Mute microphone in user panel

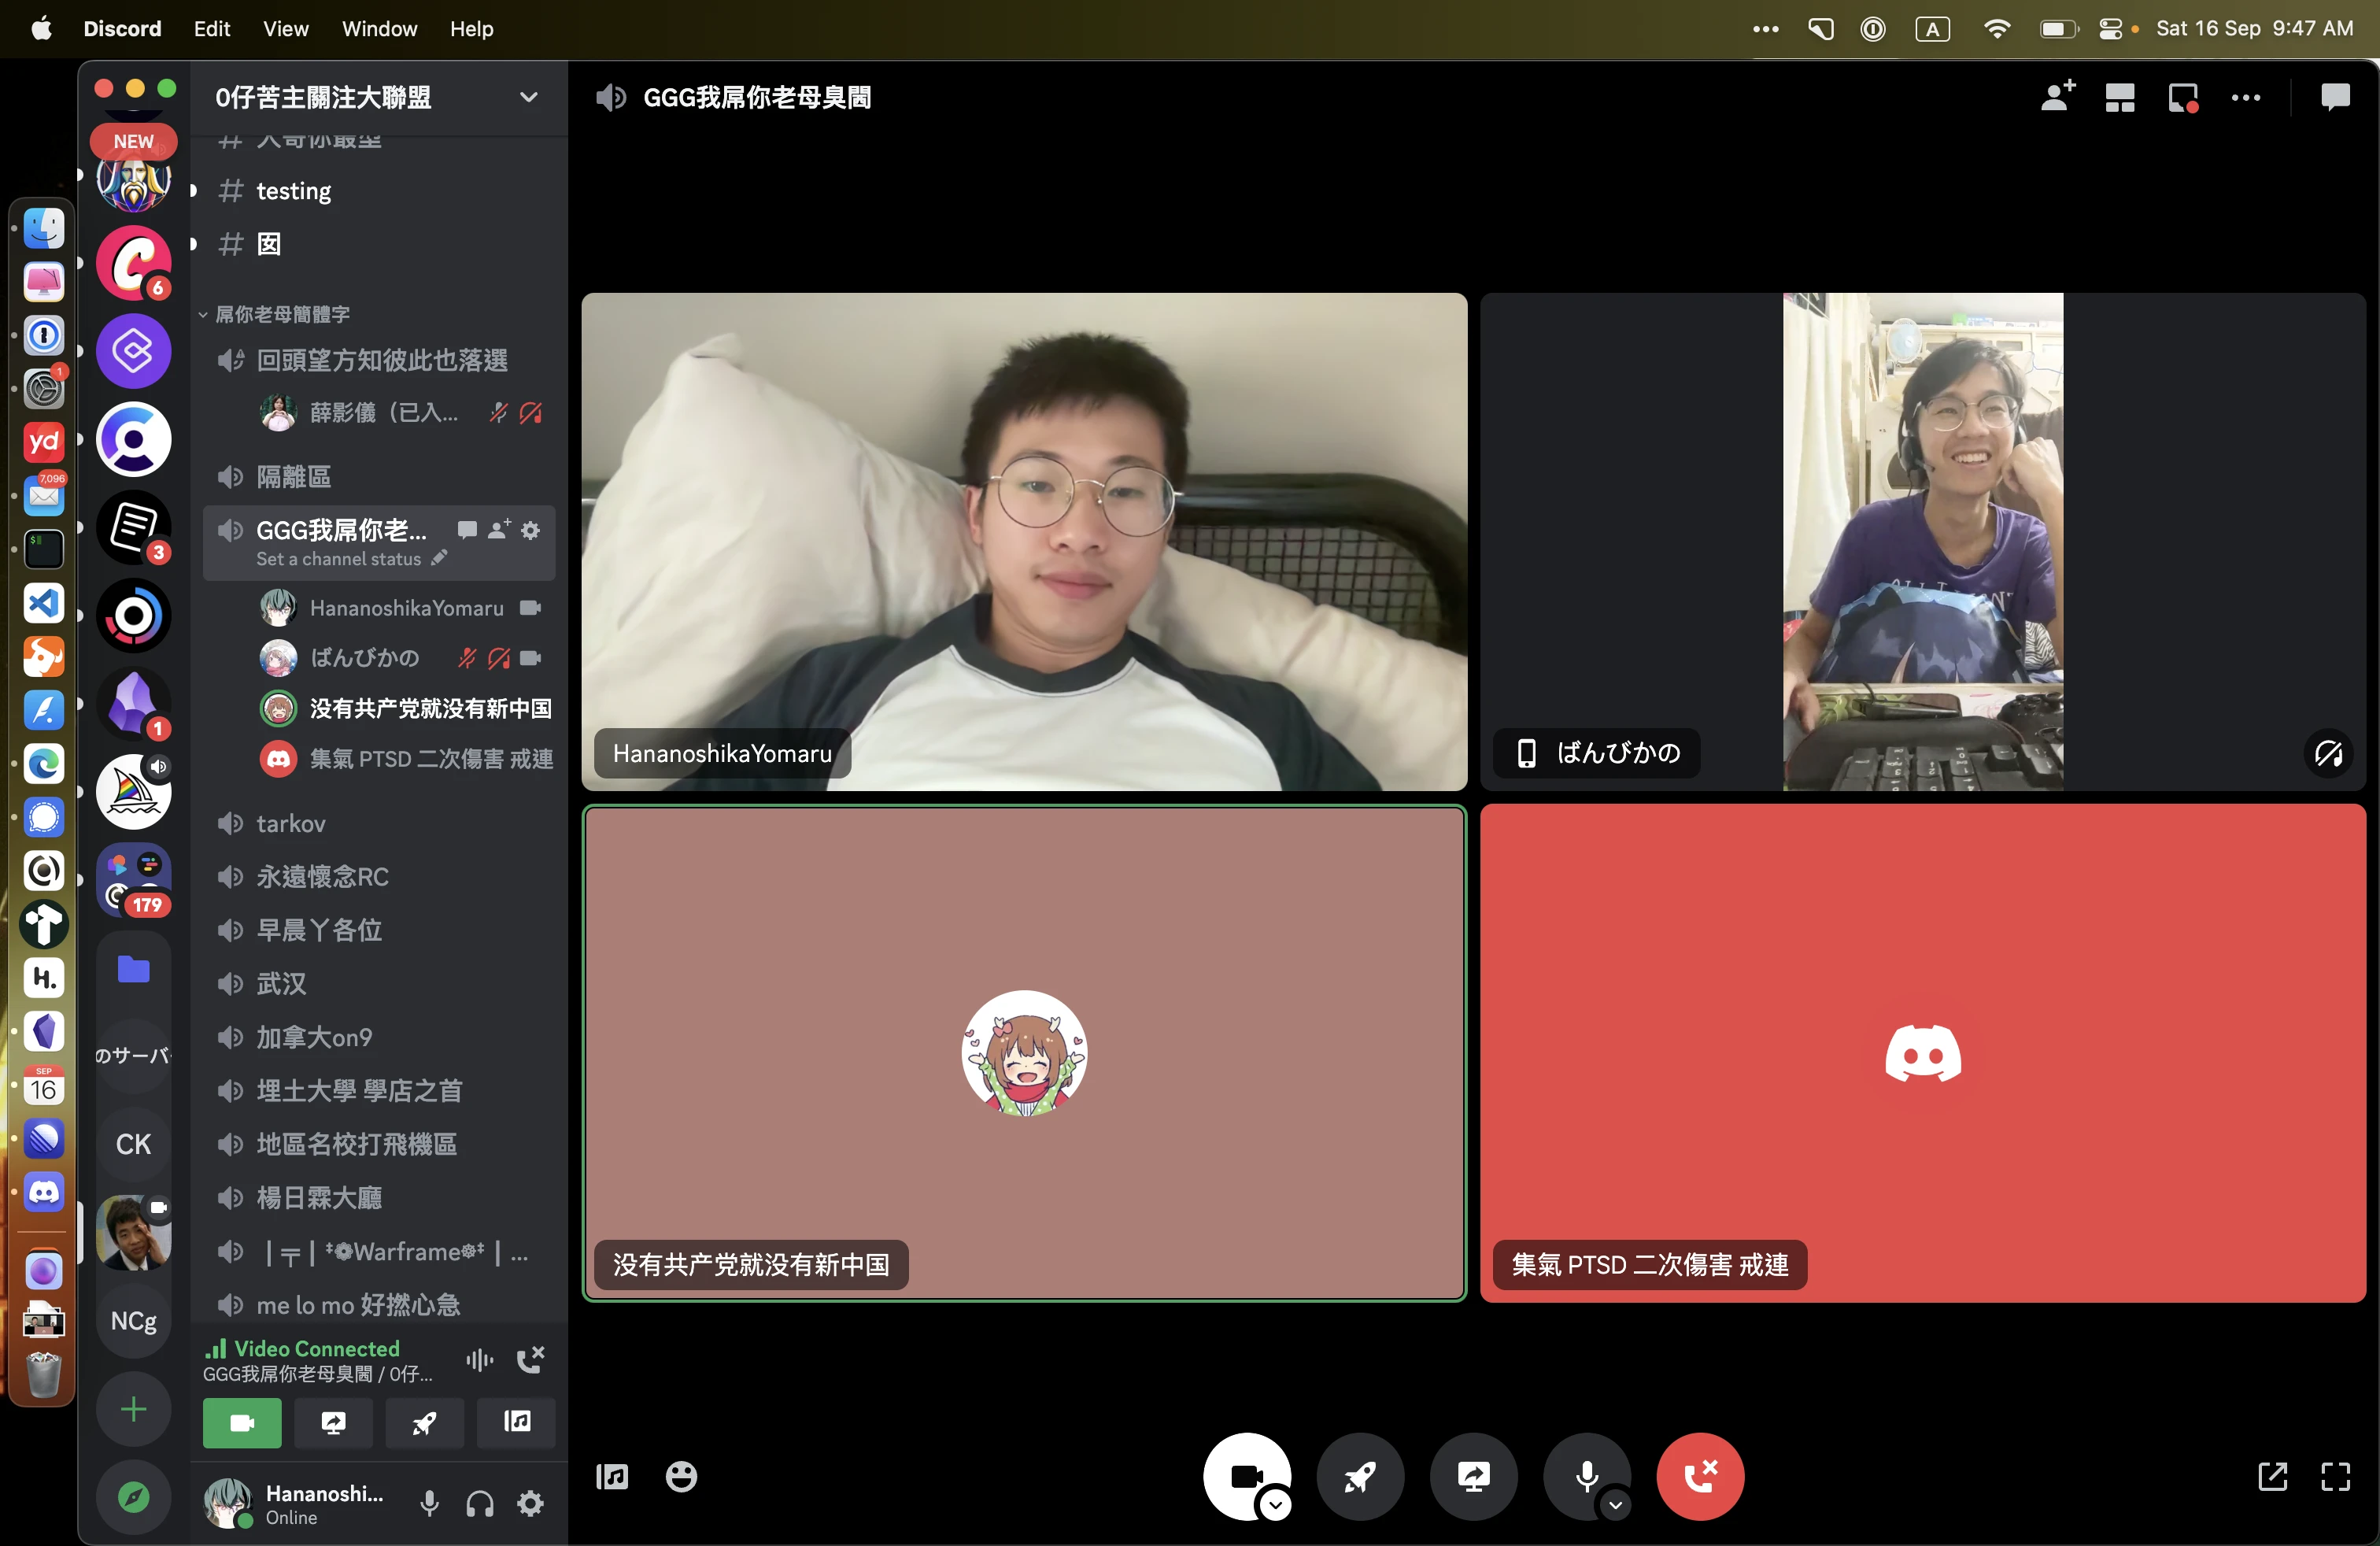pyautogui.click(x=429, y=1503)
